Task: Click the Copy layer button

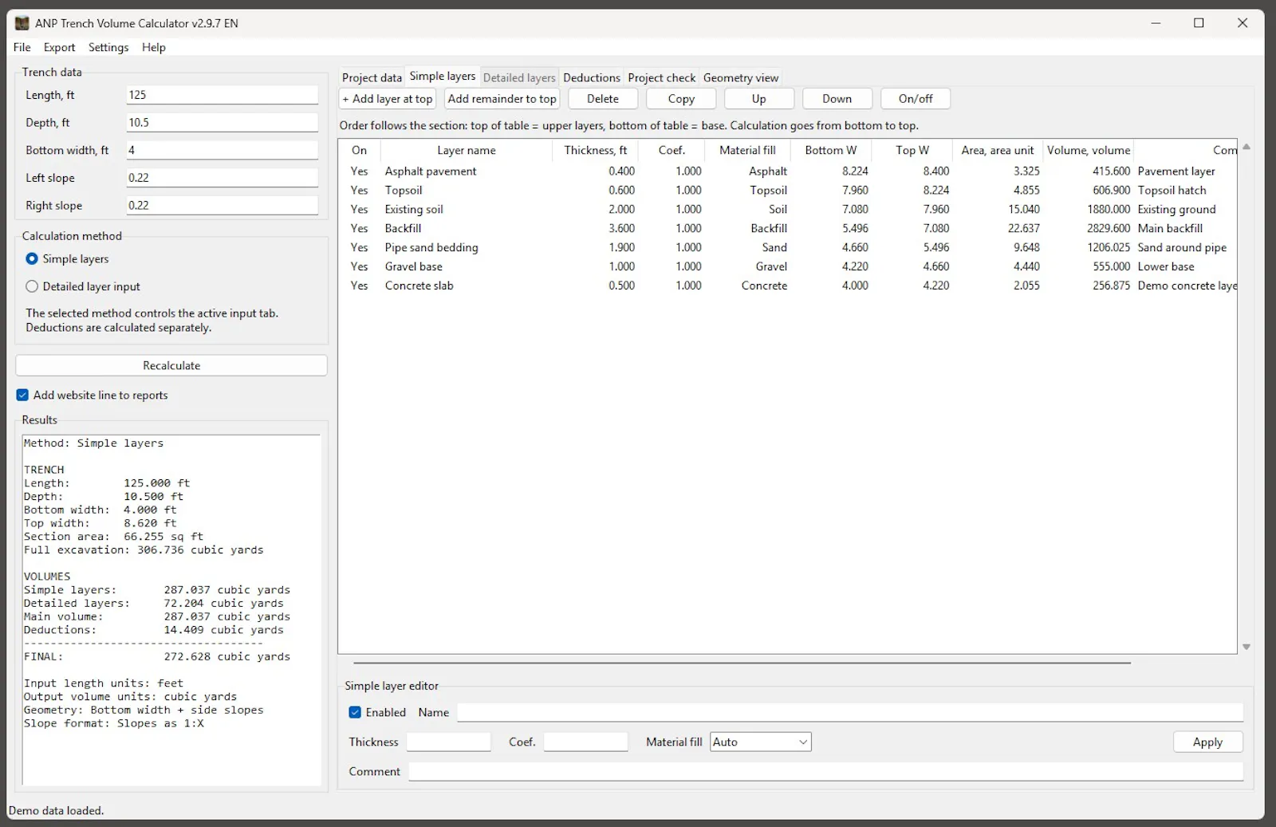Action: click(681, 99)
